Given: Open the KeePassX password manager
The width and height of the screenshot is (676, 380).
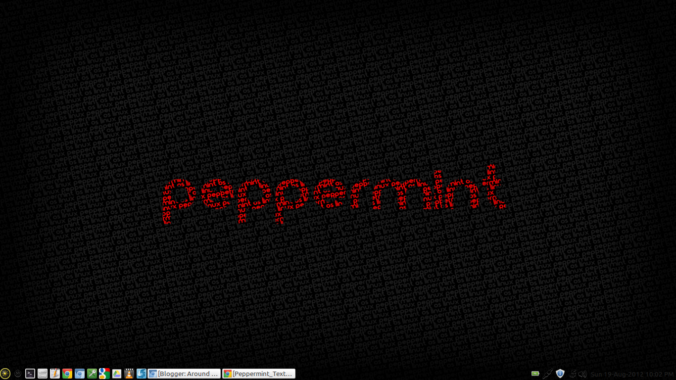Looking at the screenshot, I should click(x=93, y=374).
